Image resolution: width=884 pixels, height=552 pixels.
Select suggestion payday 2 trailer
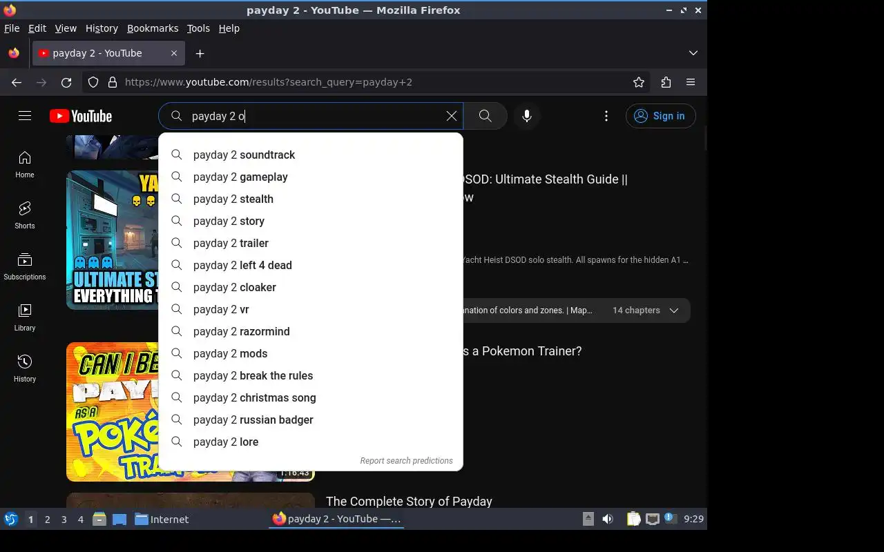(x=311, y=243)
